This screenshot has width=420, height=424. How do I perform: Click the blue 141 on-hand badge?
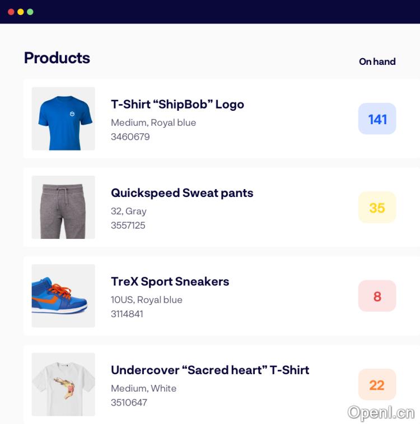pos(377,119)
